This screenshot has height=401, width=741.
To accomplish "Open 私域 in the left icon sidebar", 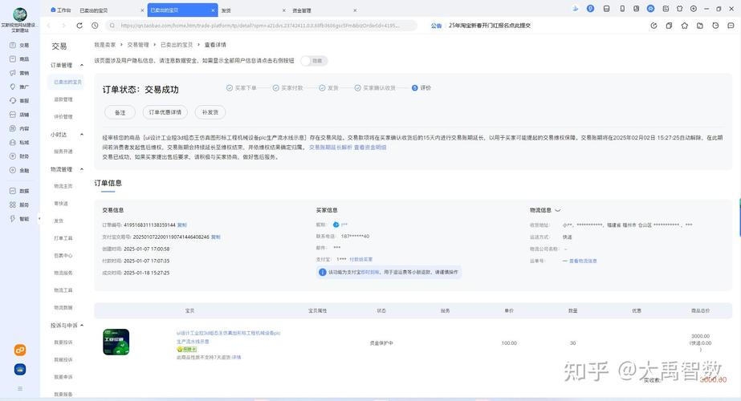I will point(19,142).
